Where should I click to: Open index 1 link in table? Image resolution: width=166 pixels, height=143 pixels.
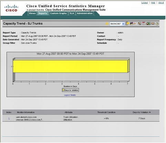coord(9,118)
